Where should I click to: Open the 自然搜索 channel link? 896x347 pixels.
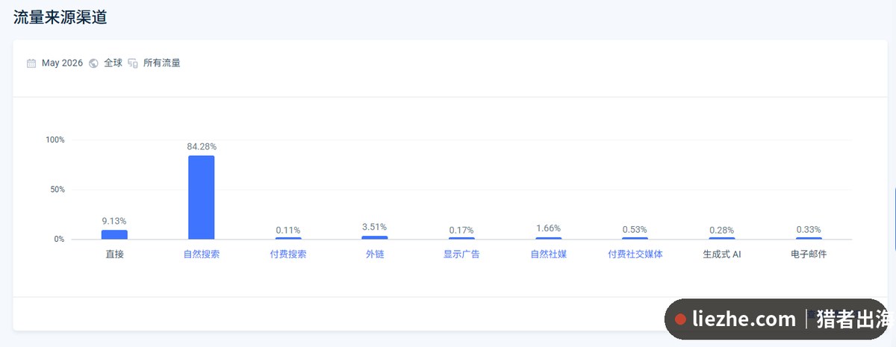(x=202, y=254)
